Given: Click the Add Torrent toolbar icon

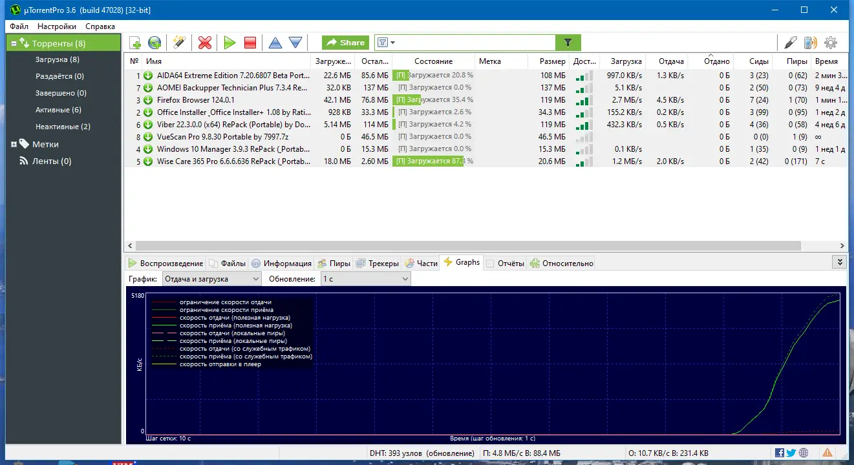Looking at the screenshot, I should pos(135,43).
